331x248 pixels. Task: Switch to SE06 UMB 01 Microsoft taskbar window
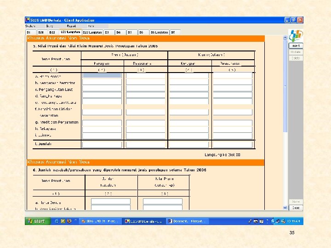101,221
